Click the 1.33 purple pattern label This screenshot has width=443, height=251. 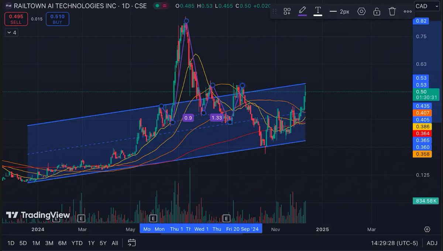tap(216, 118)
